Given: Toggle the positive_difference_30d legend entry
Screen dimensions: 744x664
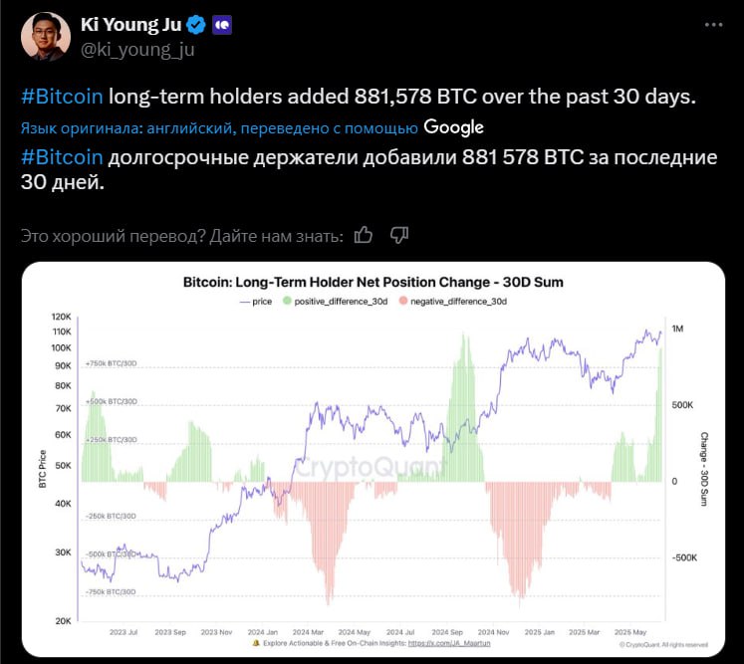Looking at the screenshot, I should (x=336, y=302).
